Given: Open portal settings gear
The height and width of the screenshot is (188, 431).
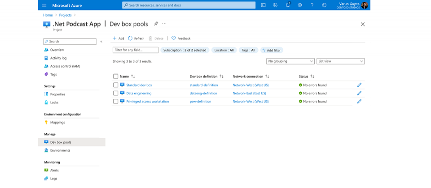Looking at the screenshot, I should (300, 5).
